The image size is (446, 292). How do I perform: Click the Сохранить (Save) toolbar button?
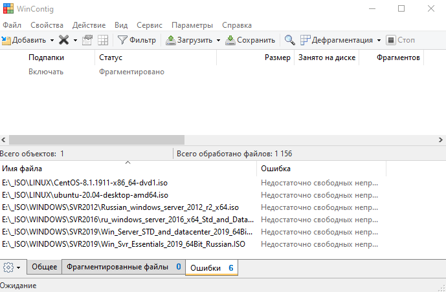click(x=250, y=40)
